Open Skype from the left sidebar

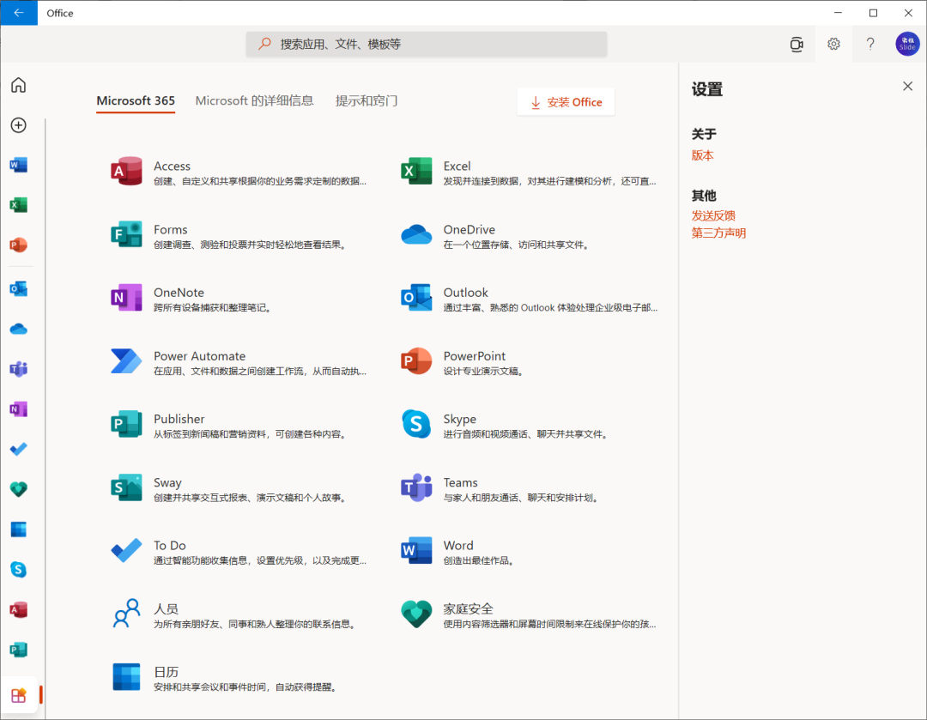pyautogui.click(x=18, y=569)
